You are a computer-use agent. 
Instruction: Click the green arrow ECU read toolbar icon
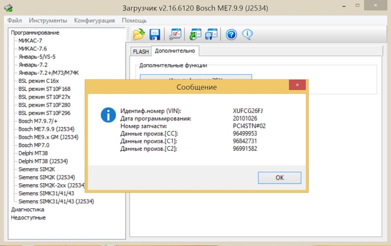click(195, 34)
